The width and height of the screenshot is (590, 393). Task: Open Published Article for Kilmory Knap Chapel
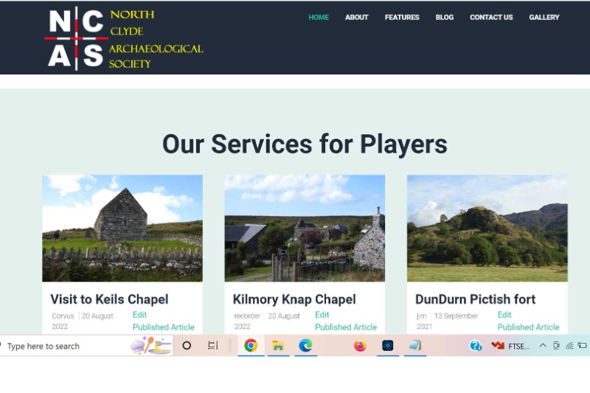346,327
